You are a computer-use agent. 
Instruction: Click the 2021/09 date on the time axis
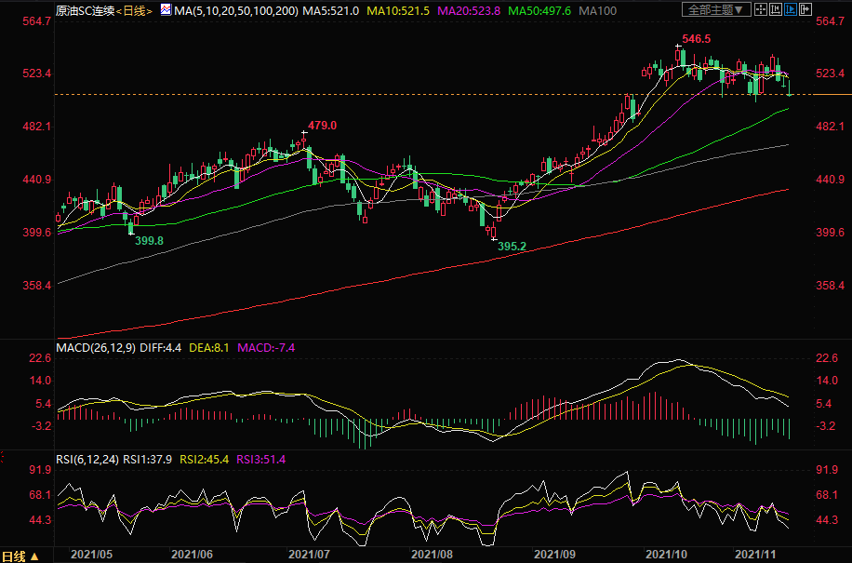click(x=559, y=554)
